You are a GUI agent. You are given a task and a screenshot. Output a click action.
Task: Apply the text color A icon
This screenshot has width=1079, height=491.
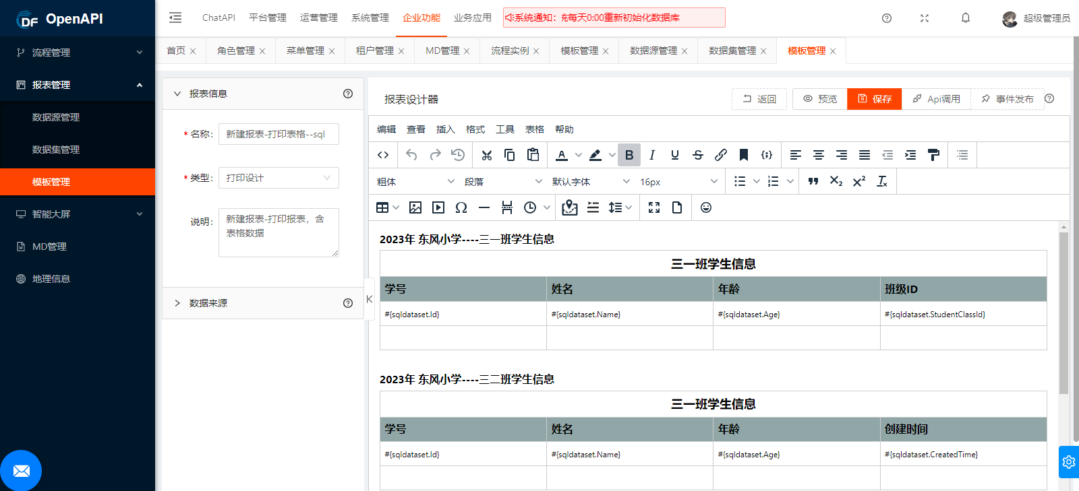click(x=562, y=155)
